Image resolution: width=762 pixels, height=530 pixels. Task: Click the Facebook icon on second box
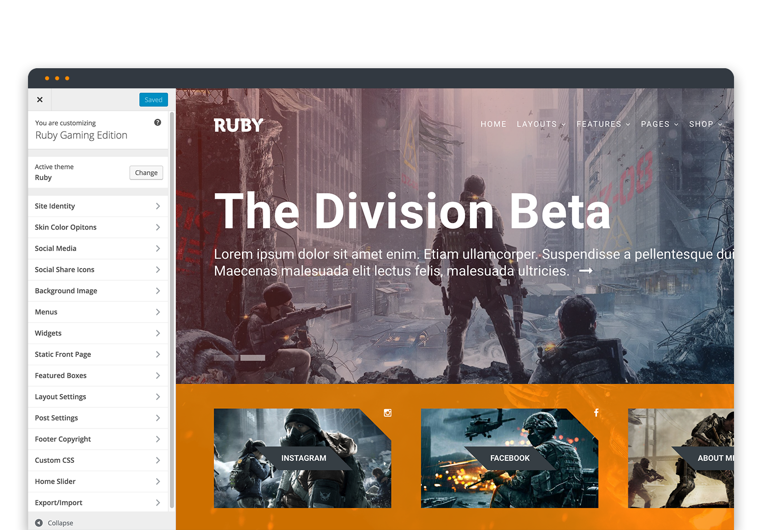pyautogui.click(x=596, y=413)
